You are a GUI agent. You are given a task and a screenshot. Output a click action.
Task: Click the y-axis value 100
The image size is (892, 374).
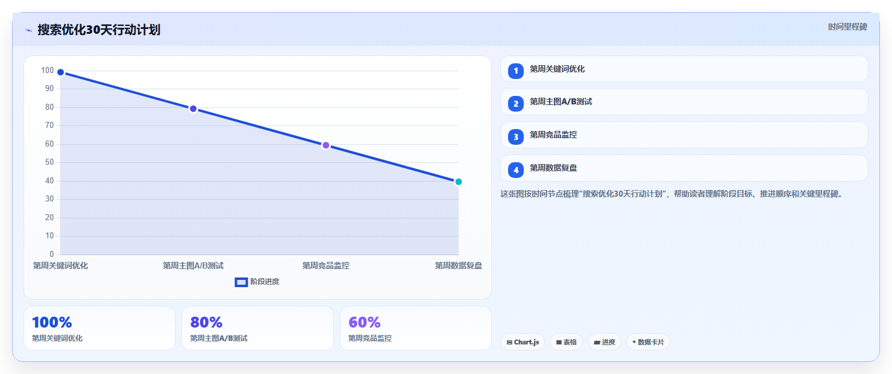pos(48,70)
